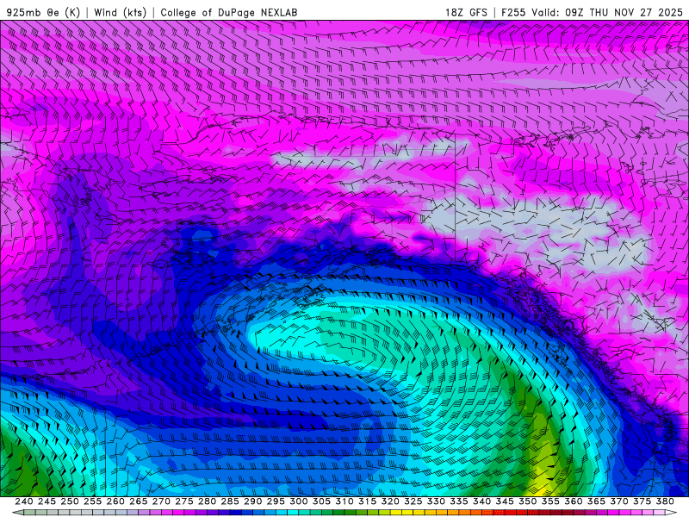689x517 pixels.
Task: Click the 380 legend value
Action: [x=665, y=501]
